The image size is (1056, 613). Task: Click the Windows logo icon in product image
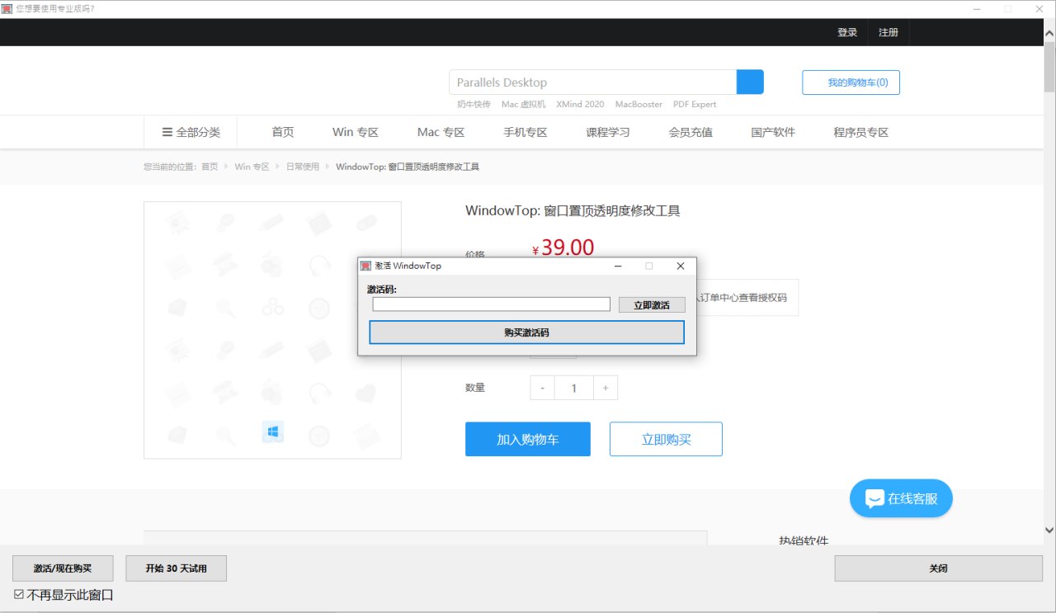(x=272, y=431)
